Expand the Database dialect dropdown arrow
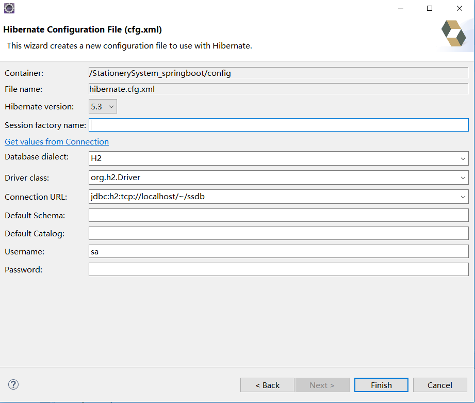 click(x=463, y=159)
